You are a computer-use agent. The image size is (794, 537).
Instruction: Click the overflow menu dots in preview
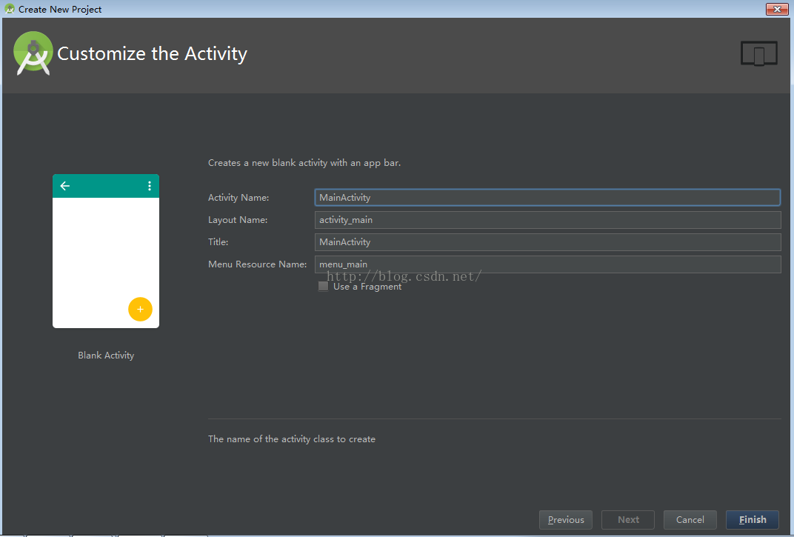click(150, 186)
